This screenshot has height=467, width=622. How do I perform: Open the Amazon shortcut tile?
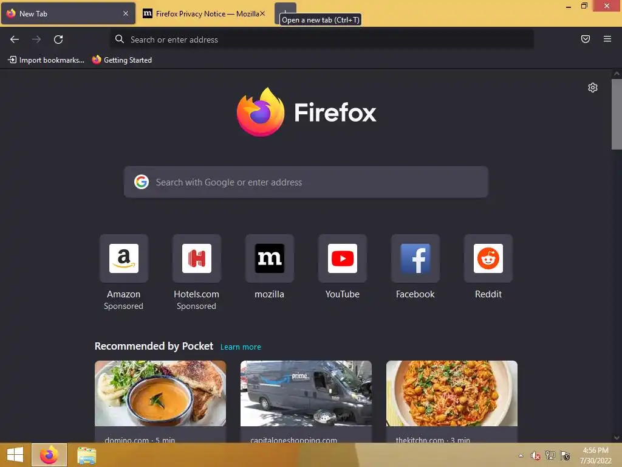124,258
